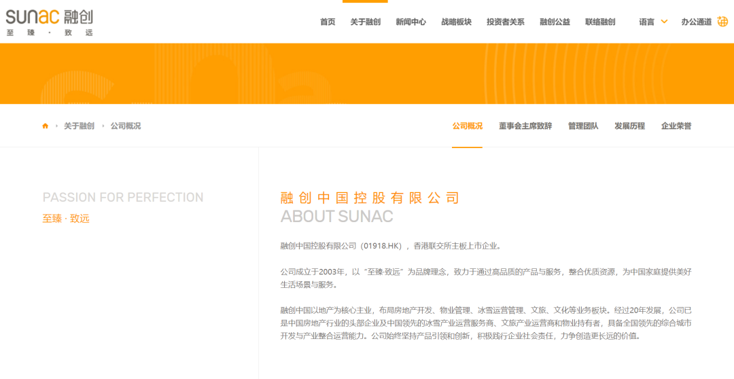Open 新闻中心 in the top navigation
This screenshot has height=379, width=734.
pos(410,22)
